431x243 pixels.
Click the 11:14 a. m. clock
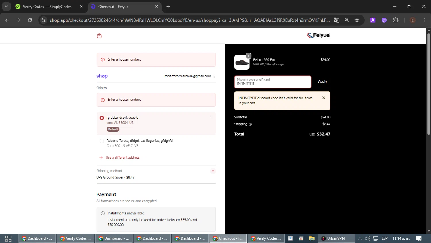pyautogui.click(x=401, y=238)
